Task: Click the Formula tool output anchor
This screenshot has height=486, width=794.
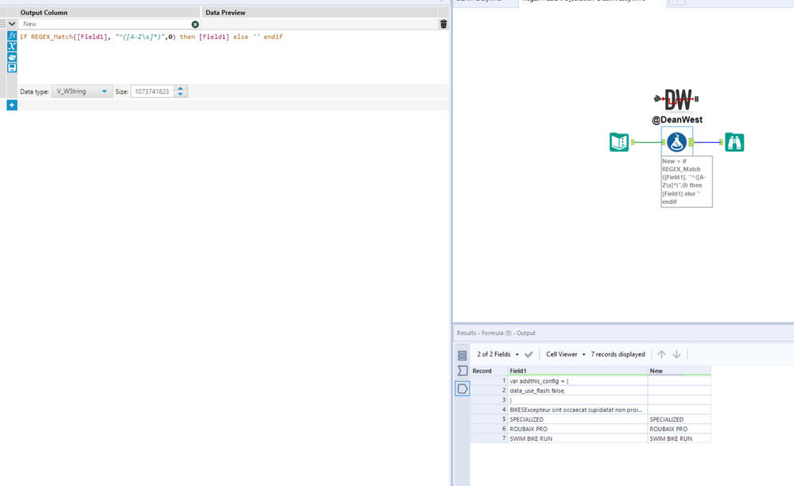Action: tap(691, 142)
